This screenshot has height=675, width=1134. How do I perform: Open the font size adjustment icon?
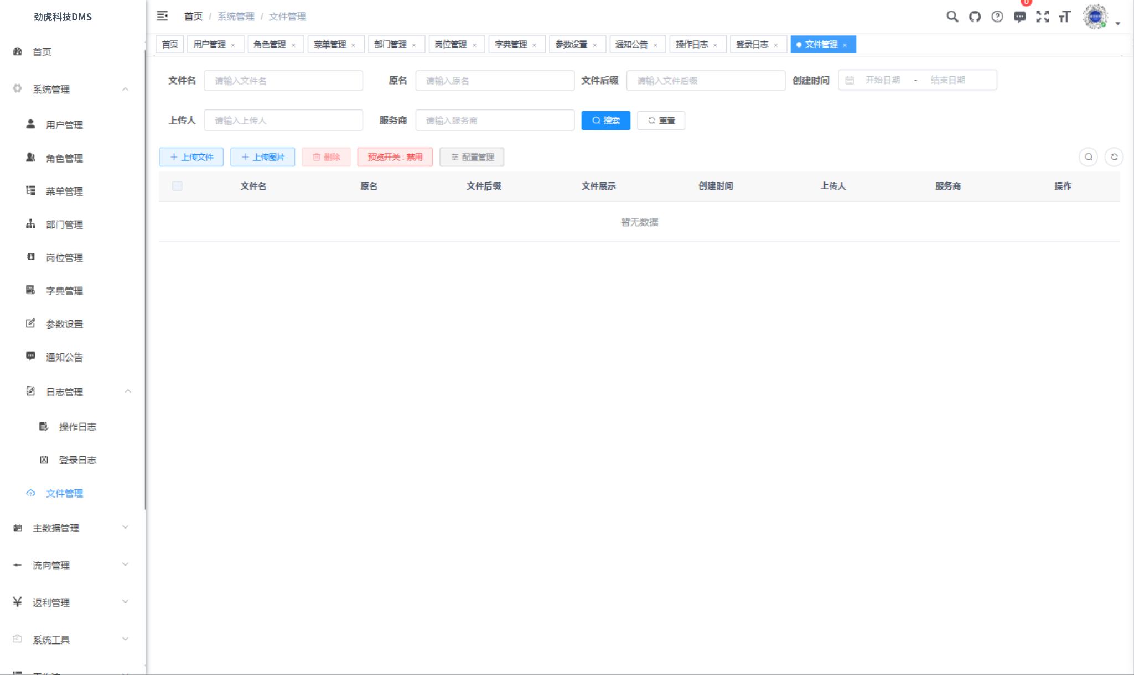tap(1065, 17)
